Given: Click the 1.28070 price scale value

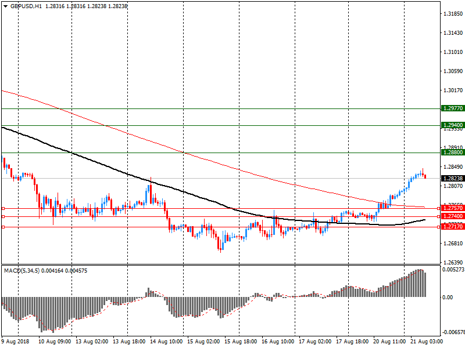Looking at the screenshot, I should 453,186.
